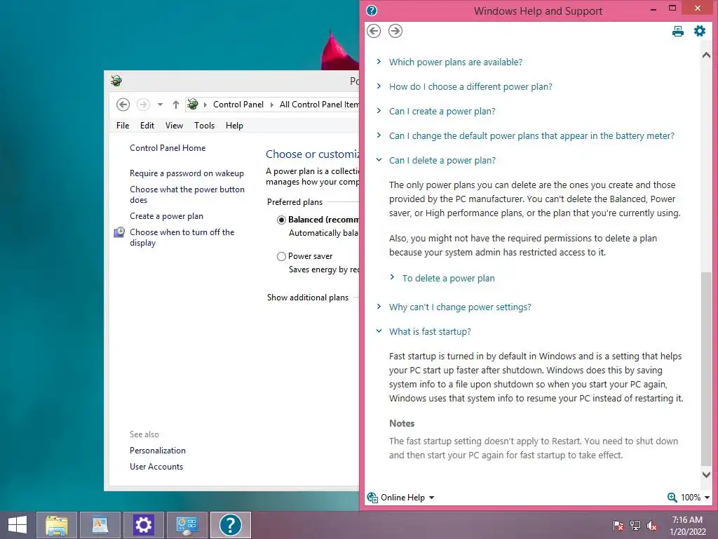Expand Which power plans are available
The width and height of the screenshot is (718, 539).
click(x=455, y=62)
